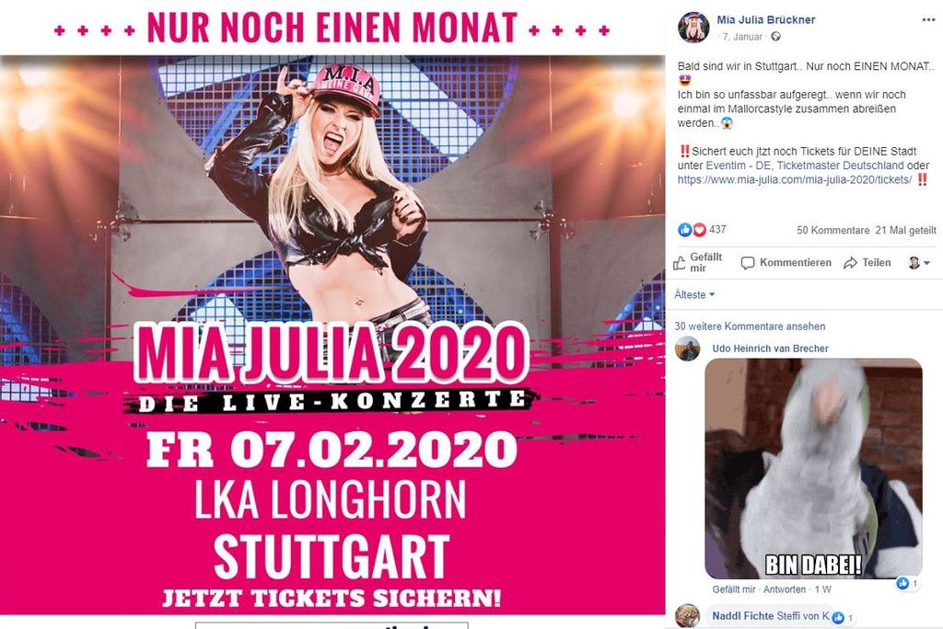
Task: Open the mia-julia.com tickets URL
Action: click(x=795, y=179)
